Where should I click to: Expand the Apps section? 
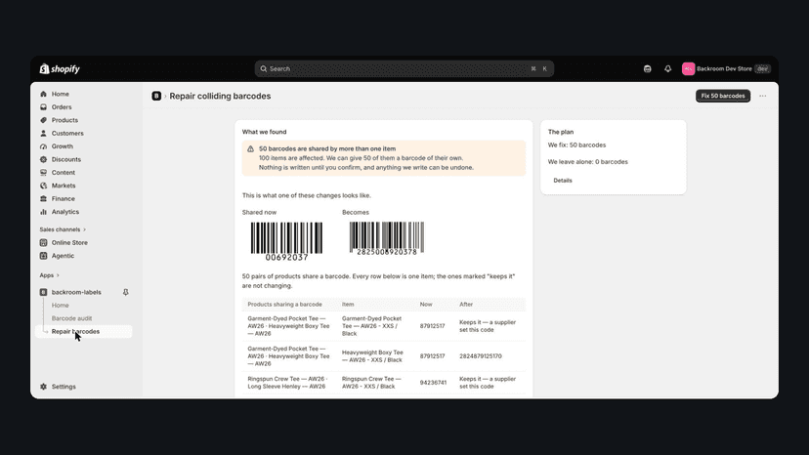click(49, 275)
